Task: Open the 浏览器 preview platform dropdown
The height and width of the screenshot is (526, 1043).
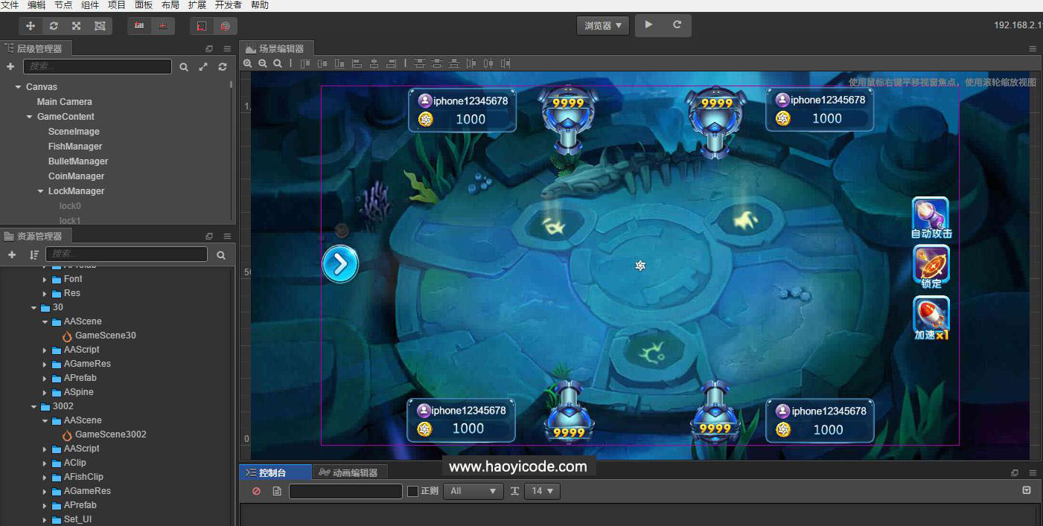Action: 602,25
